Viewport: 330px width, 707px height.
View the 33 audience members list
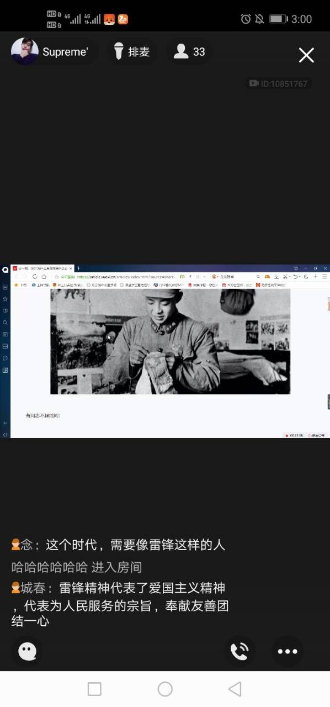coord(189,52)
